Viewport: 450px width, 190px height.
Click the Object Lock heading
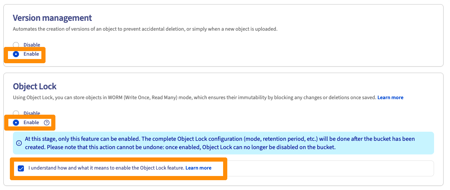click(x=35, y=86)
